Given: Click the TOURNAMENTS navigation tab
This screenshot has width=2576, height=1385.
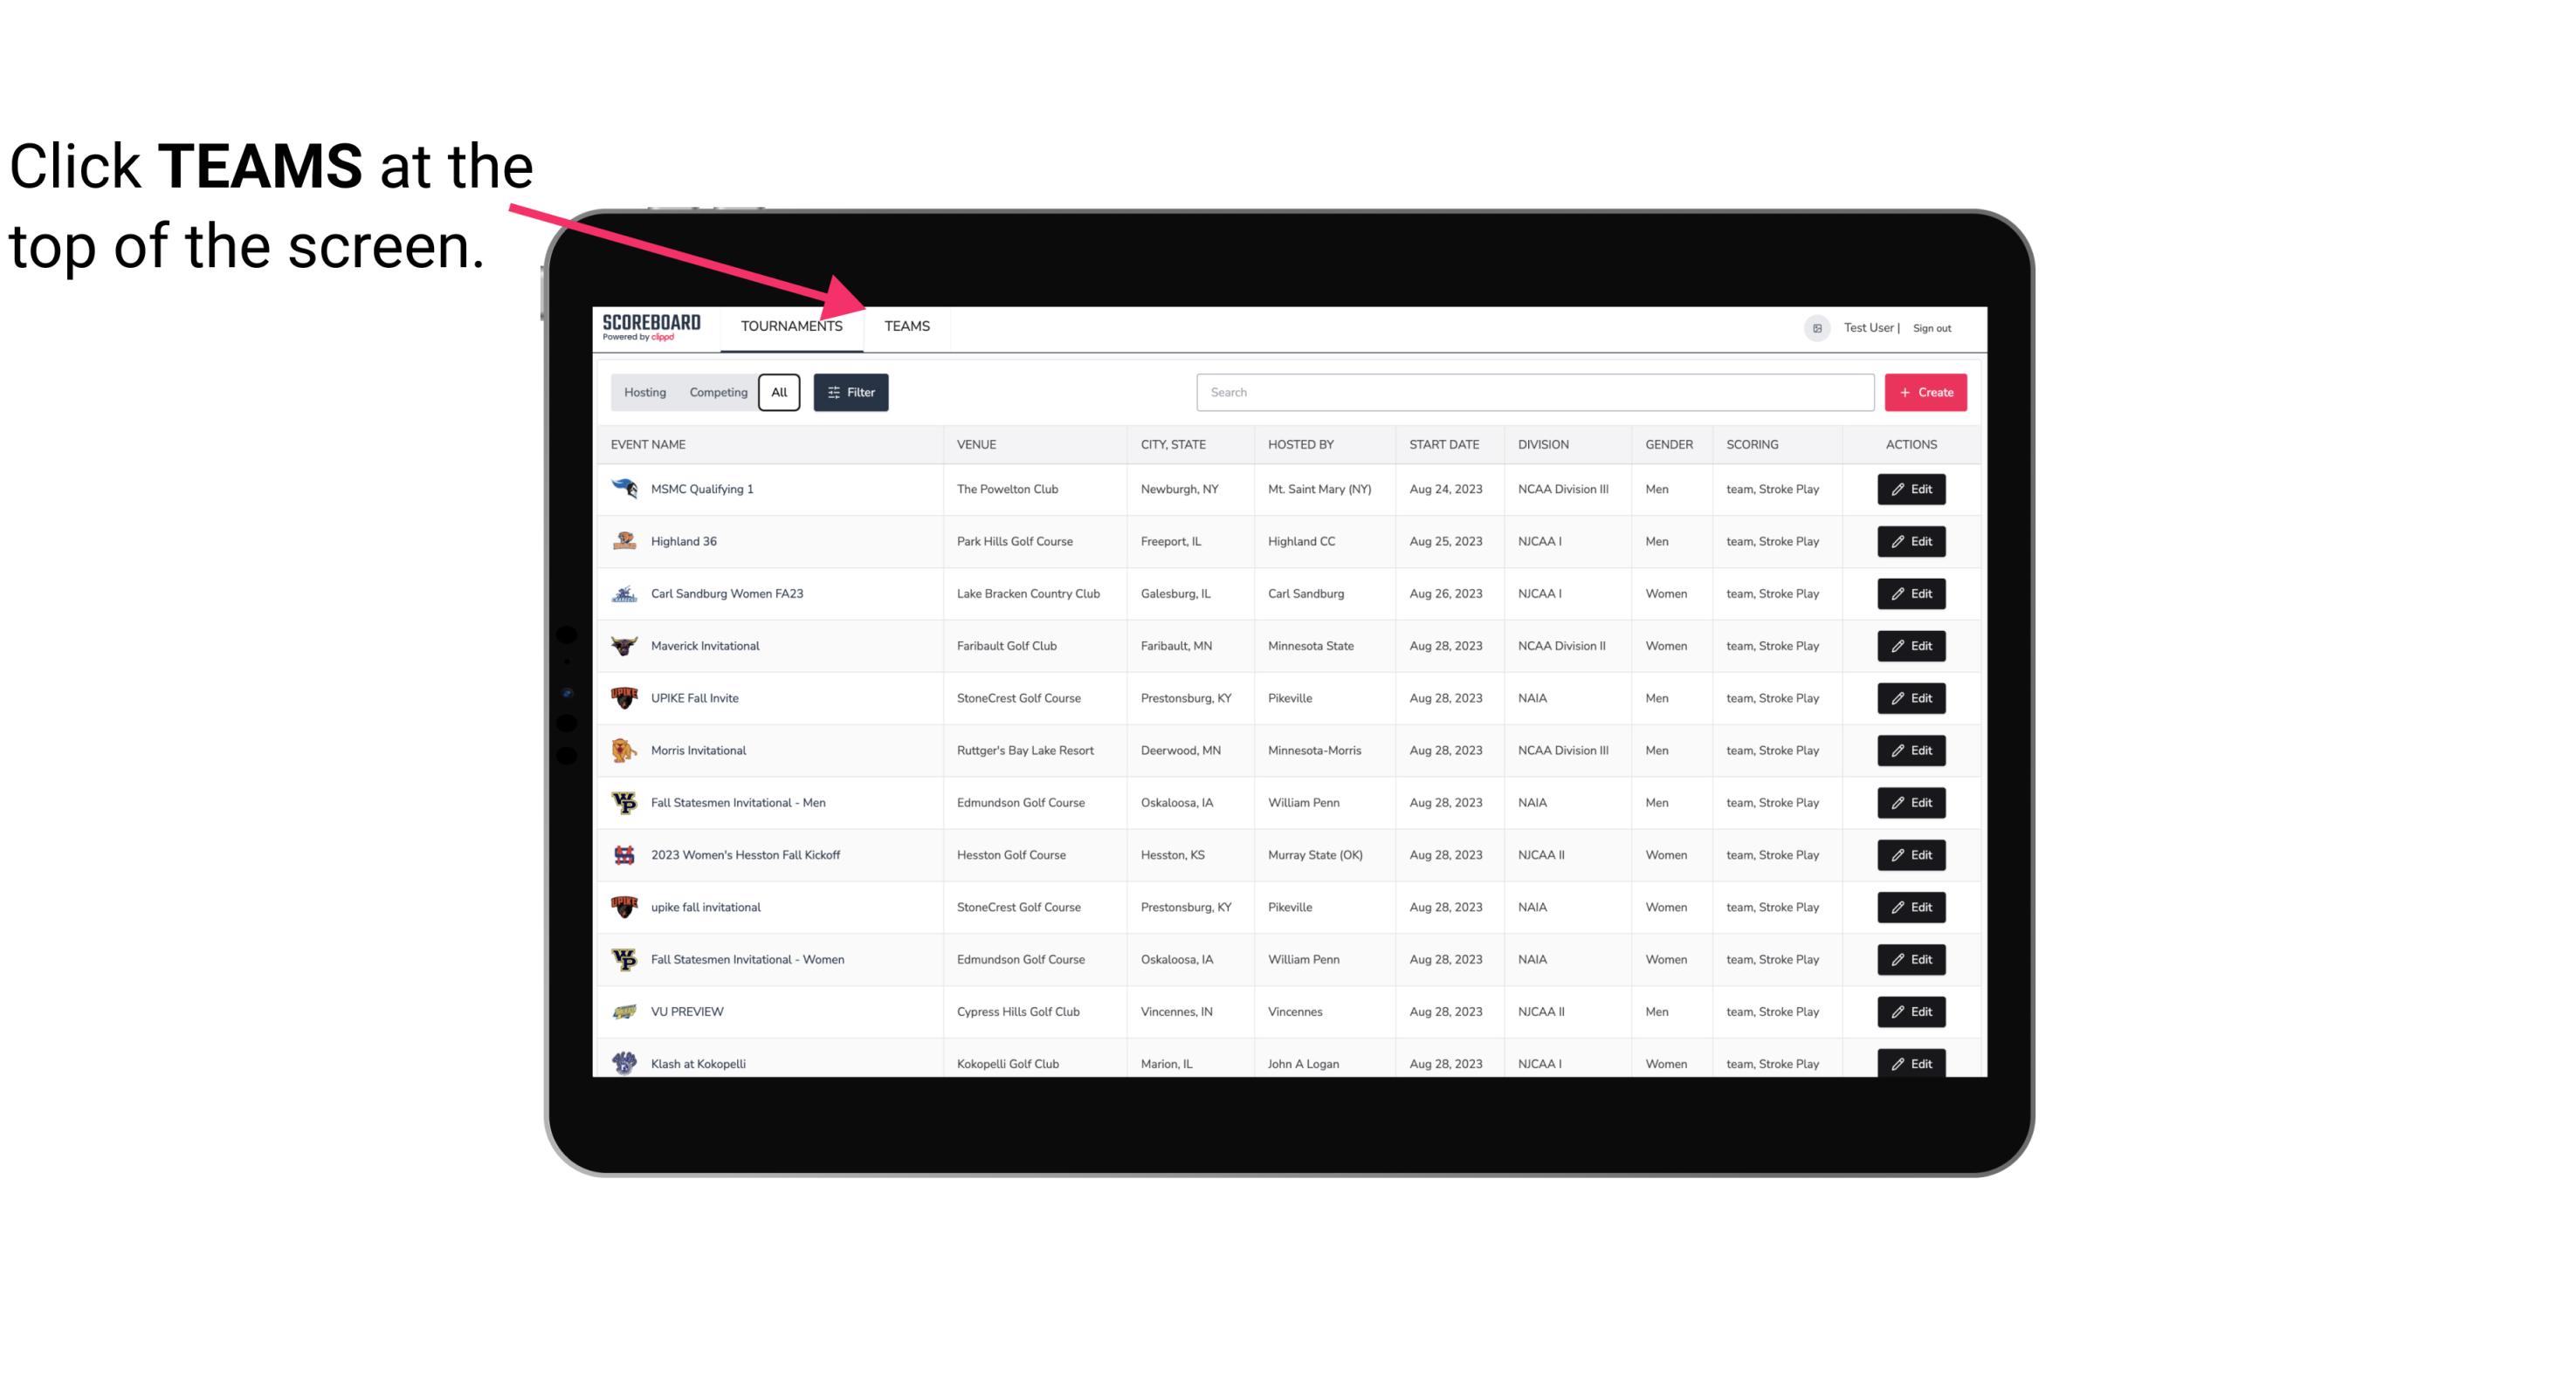Looking at the screenshot, I should coord(791,326).
